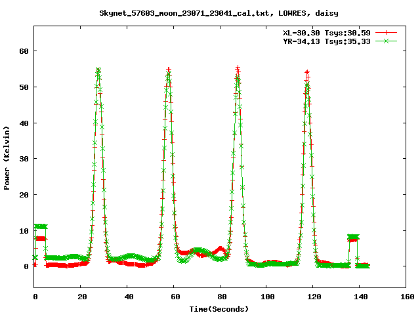Viewport: 420px width, 315px height.
Task: Click the y-axis tick label 30
Action: click(24, 159)
